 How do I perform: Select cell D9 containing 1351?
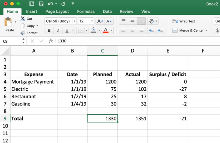coord(132,119)
